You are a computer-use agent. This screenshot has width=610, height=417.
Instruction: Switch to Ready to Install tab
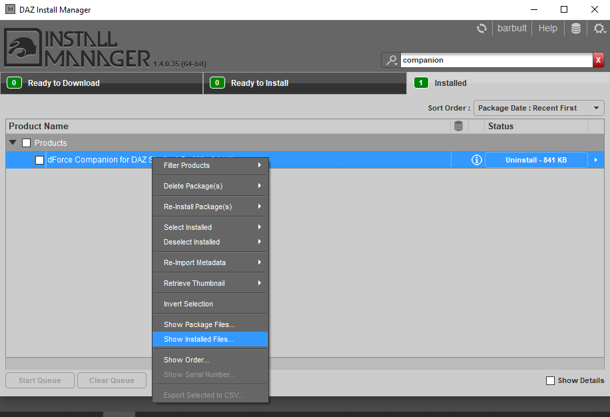[x=305, y=83]
